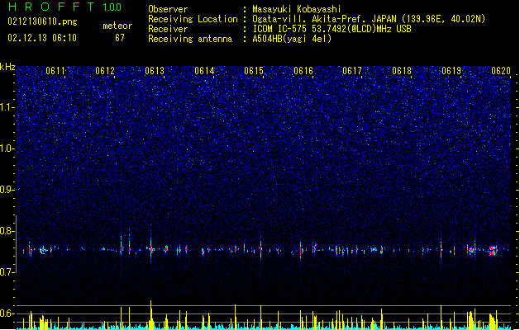Click the 0612 time marker
Screen dimensions: 520x330
click(105, 71)
